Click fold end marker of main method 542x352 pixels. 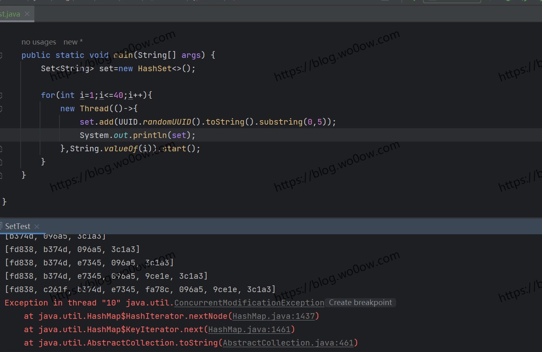pos(1,175)
